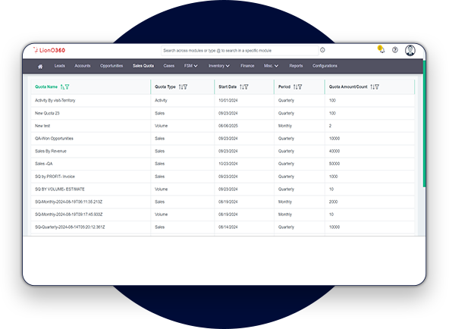Open the notifications bell

coord(381,50)
